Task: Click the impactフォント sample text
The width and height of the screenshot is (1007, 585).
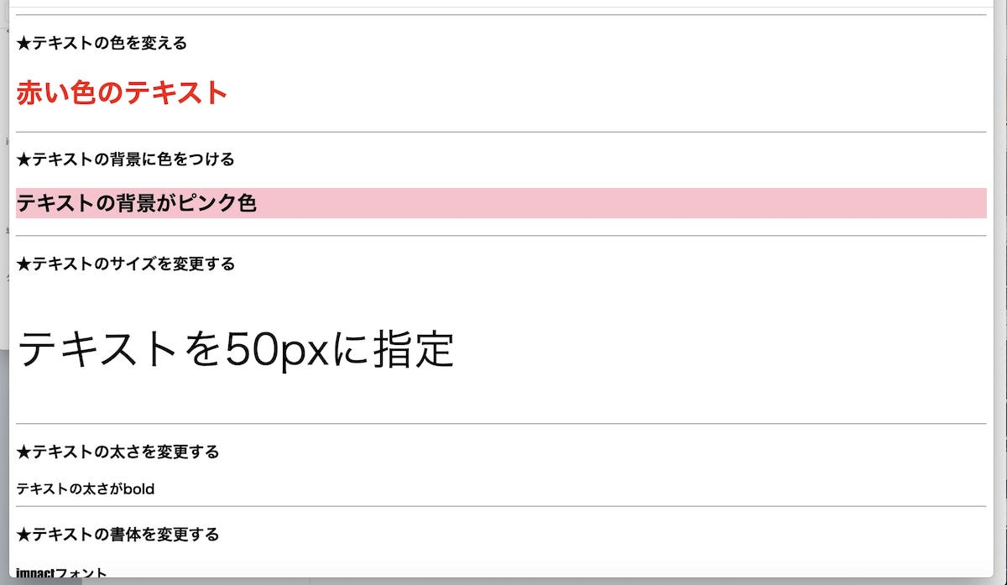Action: click(x=61, y=573)
